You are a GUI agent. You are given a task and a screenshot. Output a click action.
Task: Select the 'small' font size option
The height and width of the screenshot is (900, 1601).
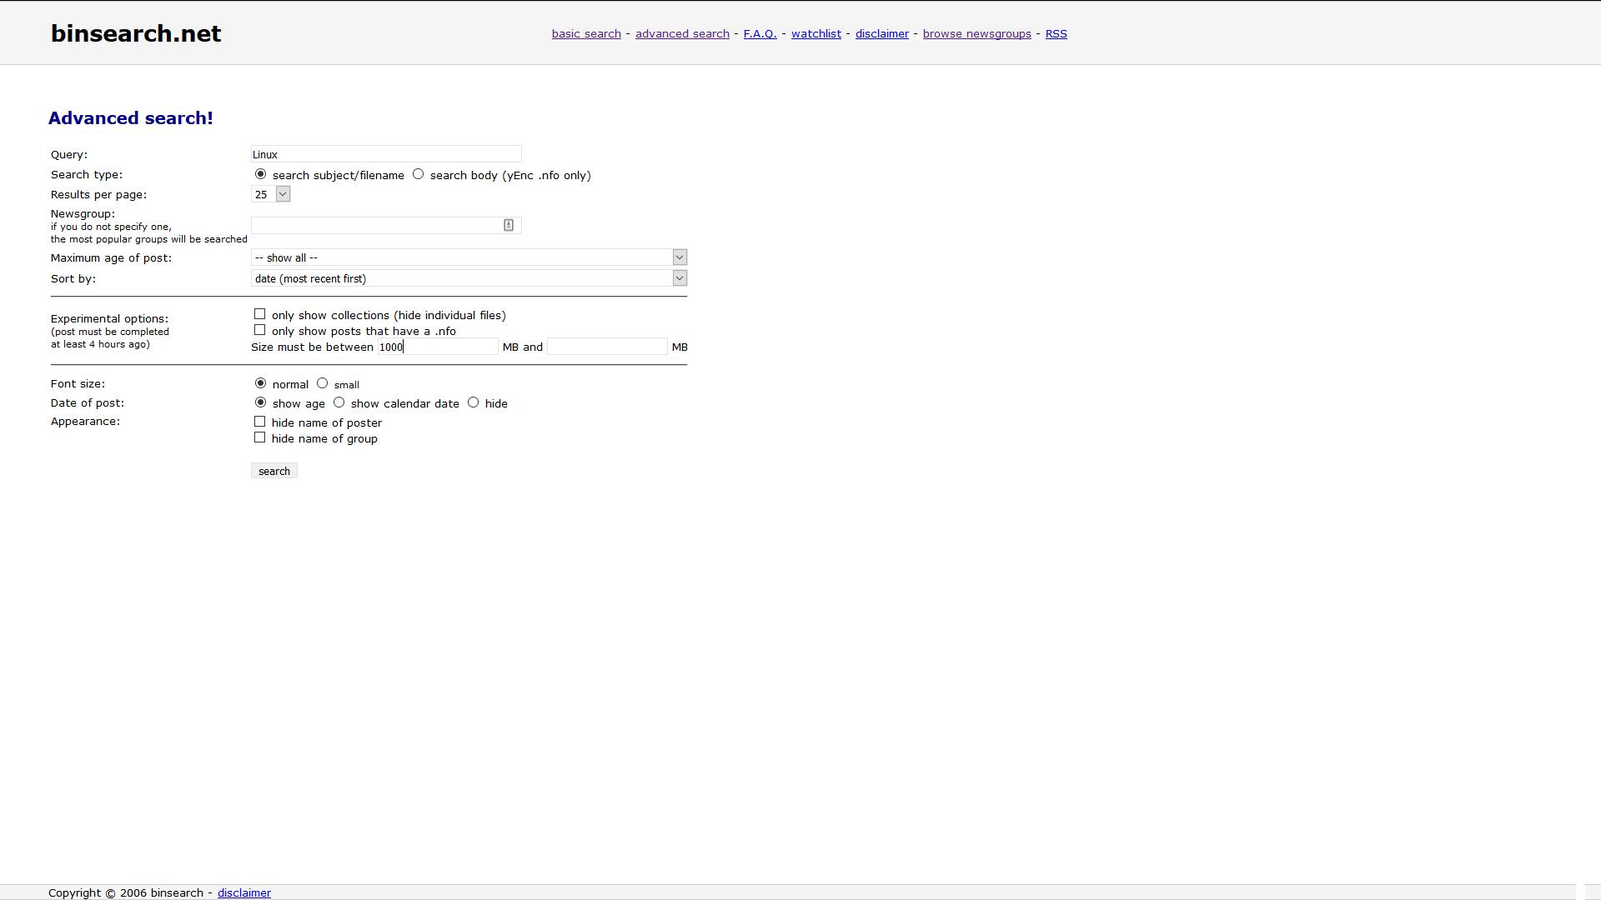pos(324,382)
